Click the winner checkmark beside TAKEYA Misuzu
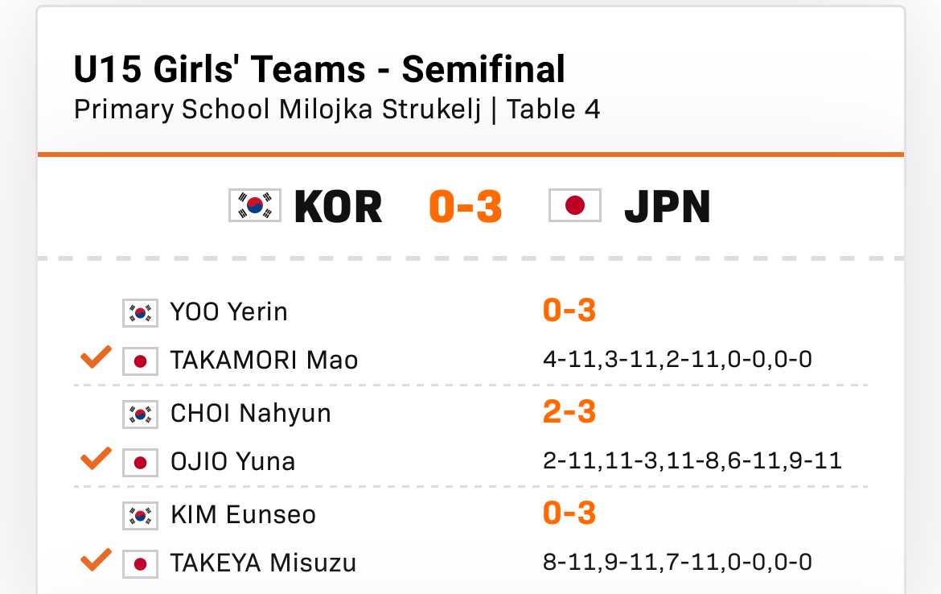This screenshot has width=941, height=594. pos(96,561)
